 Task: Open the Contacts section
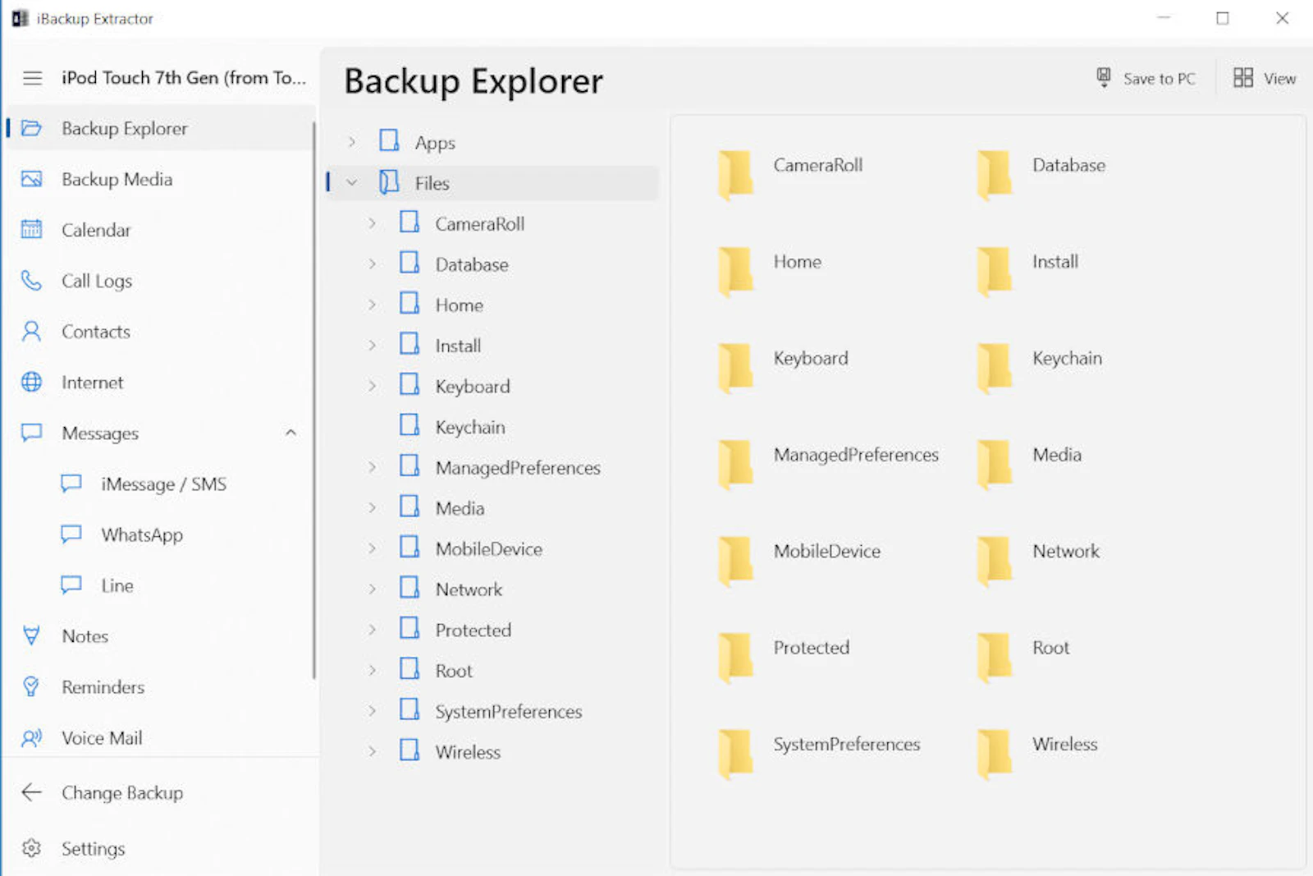pos(160,332)
